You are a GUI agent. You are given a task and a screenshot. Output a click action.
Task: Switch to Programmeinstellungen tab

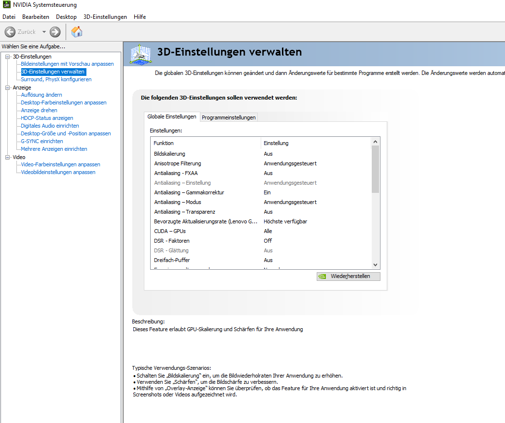[229, 117]
